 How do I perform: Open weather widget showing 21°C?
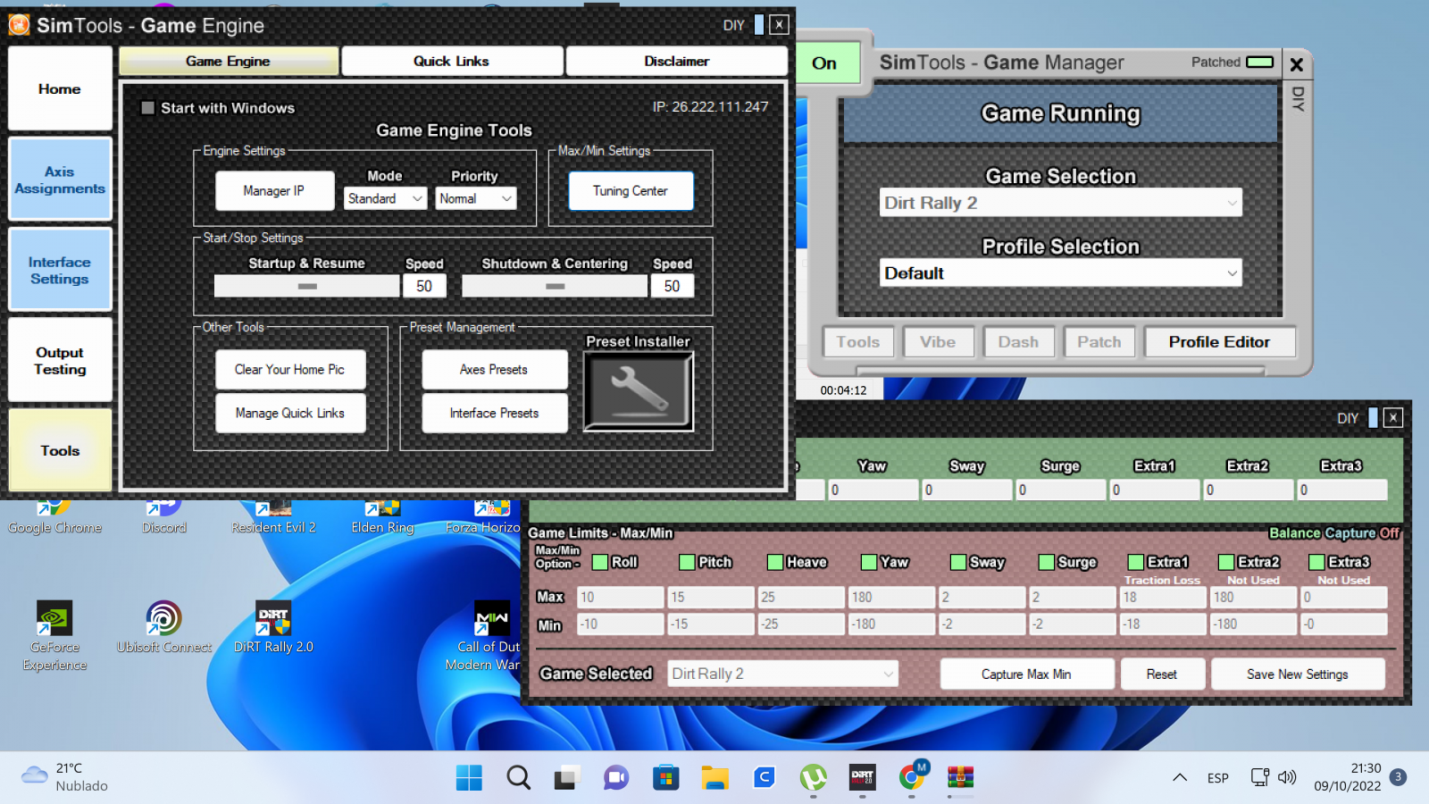click(x=64, y=777)
